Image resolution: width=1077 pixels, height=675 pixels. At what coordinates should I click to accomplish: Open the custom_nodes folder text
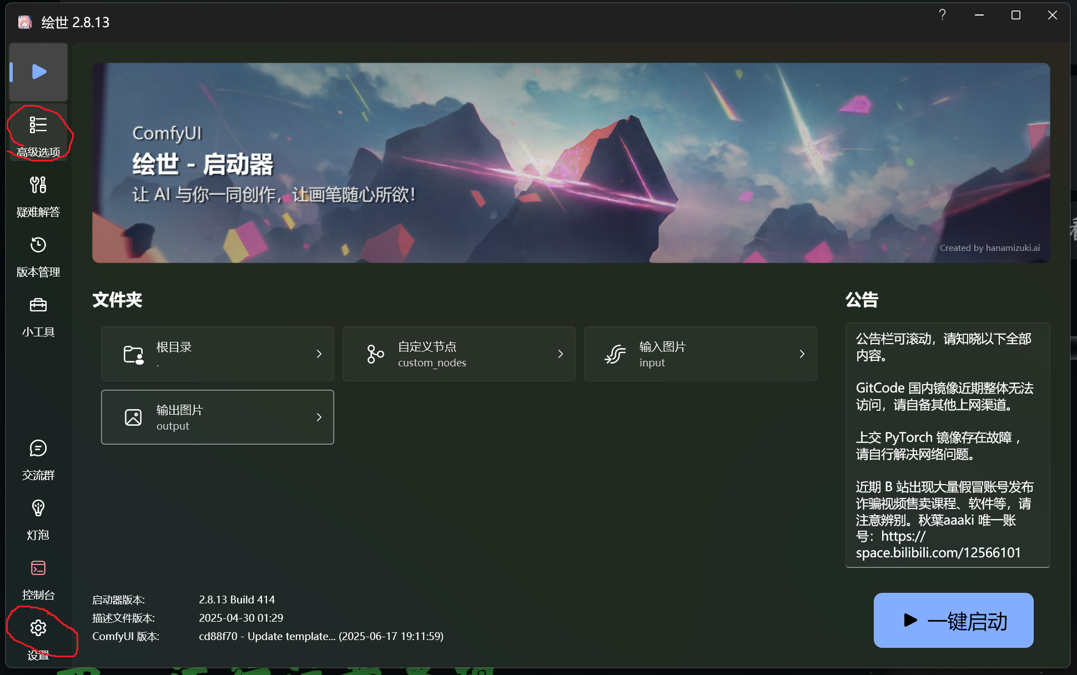432,363
